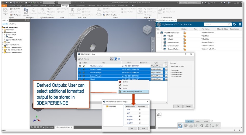The width and height of the screenshot is (246, 135).
Task: Switch to the Inspect ribbon tab
Action: pyautogui.click(x=51, y=6)
